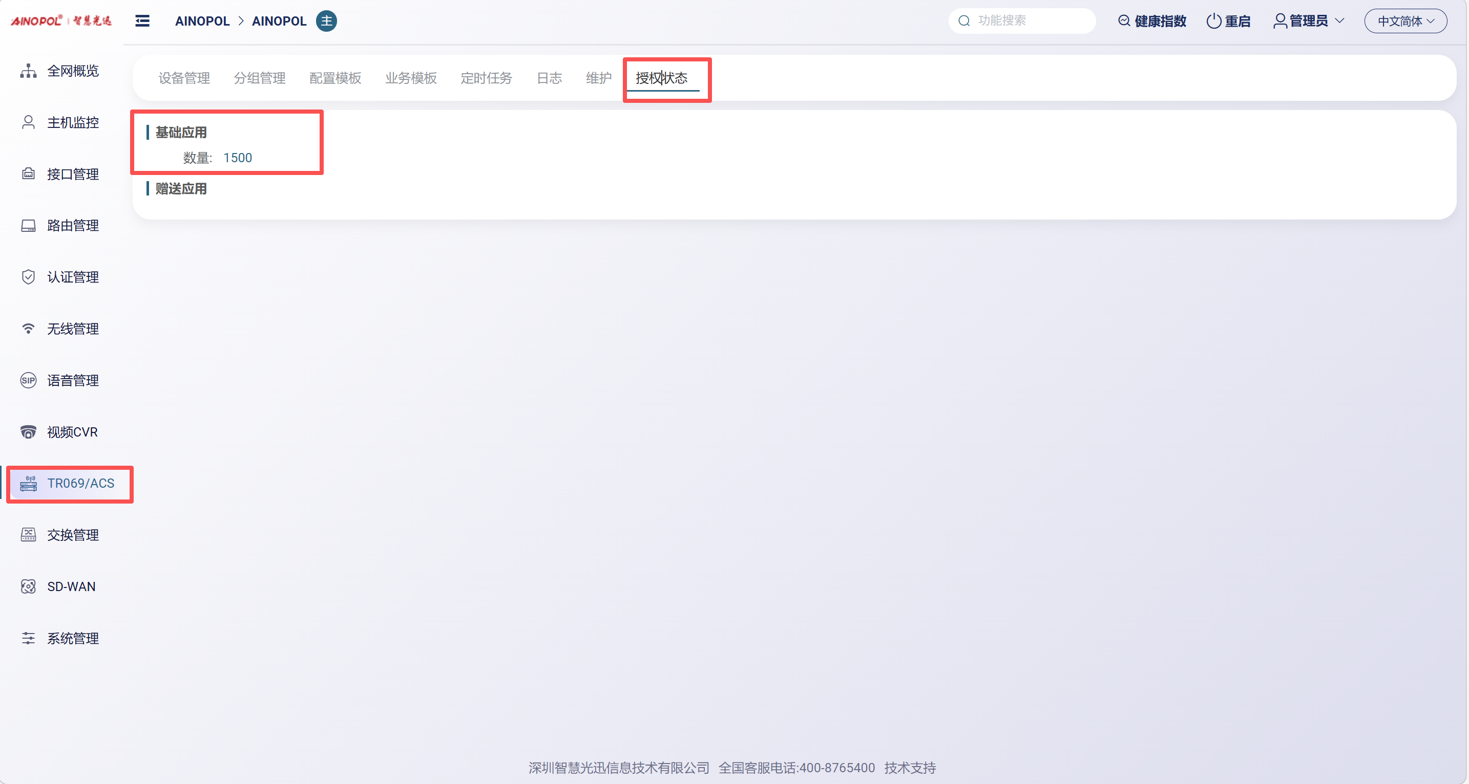This screenshot has width=1469, height=784.
Task: Click the 技术支持 footer link
Action: click(x=910, y=768)
